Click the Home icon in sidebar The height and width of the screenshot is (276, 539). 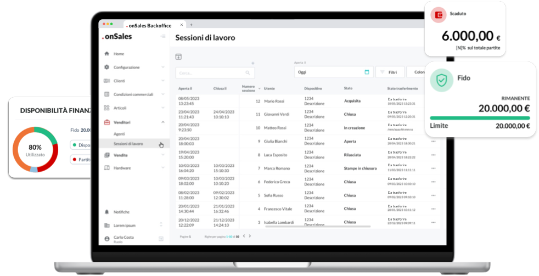(106, 54)
